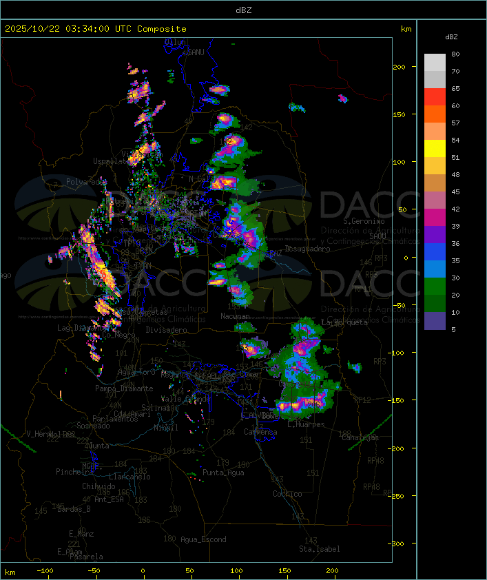Click the 'Polvaredas' map label

click(x=86, y=182)
